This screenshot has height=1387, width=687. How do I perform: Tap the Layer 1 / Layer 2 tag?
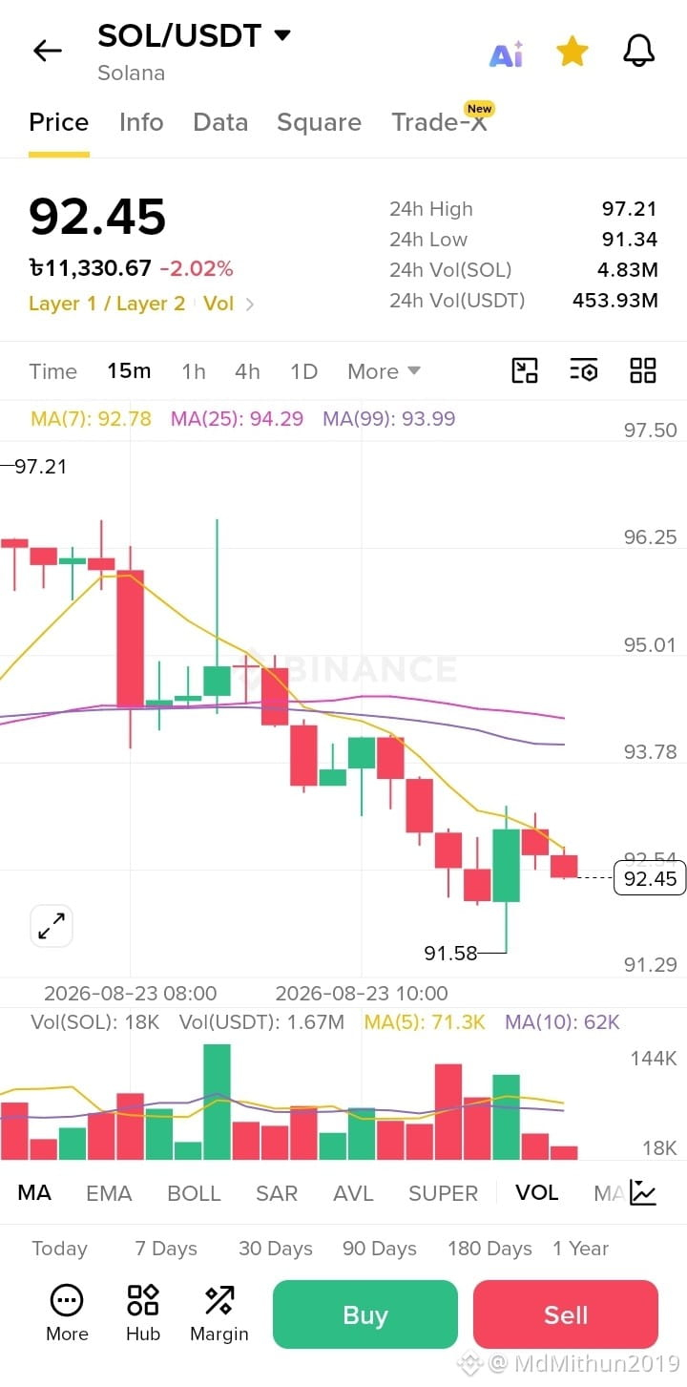pos(107,304)
